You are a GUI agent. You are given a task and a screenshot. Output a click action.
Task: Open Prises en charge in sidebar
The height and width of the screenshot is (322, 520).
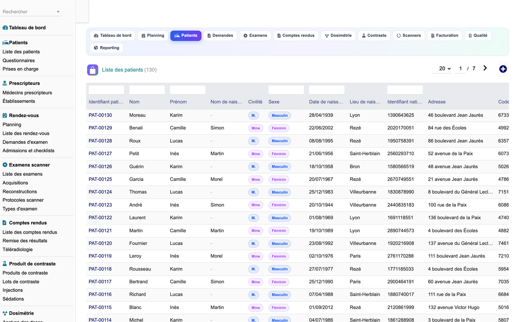20,69
